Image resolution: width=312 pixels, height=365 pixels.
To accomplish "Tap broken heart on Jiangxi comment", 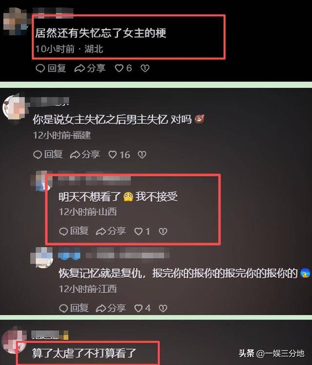I will pyautogui.click(x=163, y=308).
